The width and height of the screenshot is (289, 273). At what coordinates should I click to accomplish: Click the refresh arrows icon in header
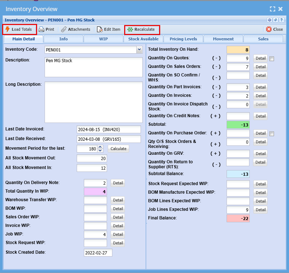[275, 20]
